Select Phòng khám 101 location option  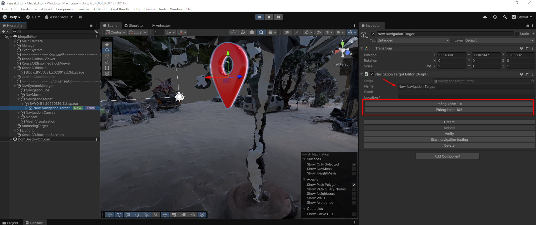click(x=449, y=104)
